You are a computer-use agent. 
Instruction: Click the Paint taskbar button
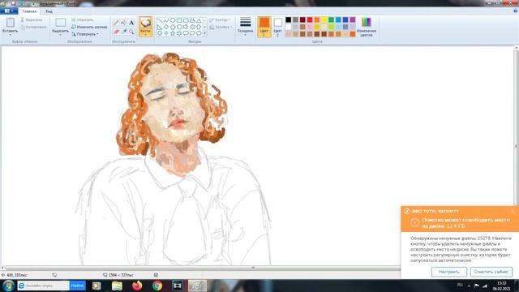[198, 286]
